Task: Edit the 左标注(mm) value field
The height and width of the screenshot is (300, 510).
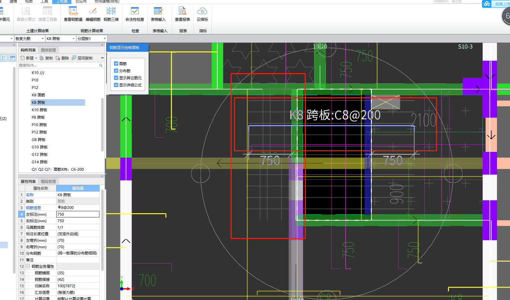Action: point(78,214)
